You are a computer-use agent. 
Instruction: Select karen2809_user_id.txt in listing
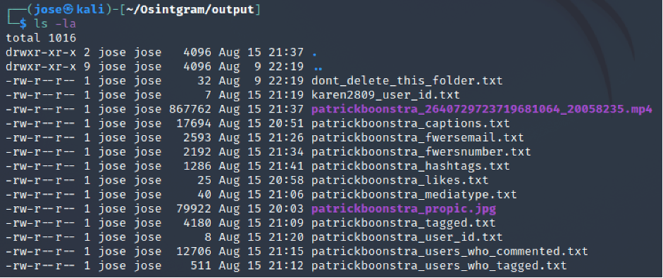pyautogui.click(x=385, y=95)
